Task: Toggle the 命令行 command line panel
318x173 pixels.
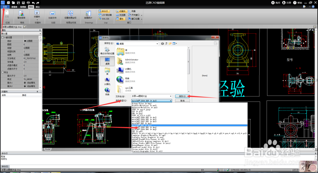Action: [104, 11]
